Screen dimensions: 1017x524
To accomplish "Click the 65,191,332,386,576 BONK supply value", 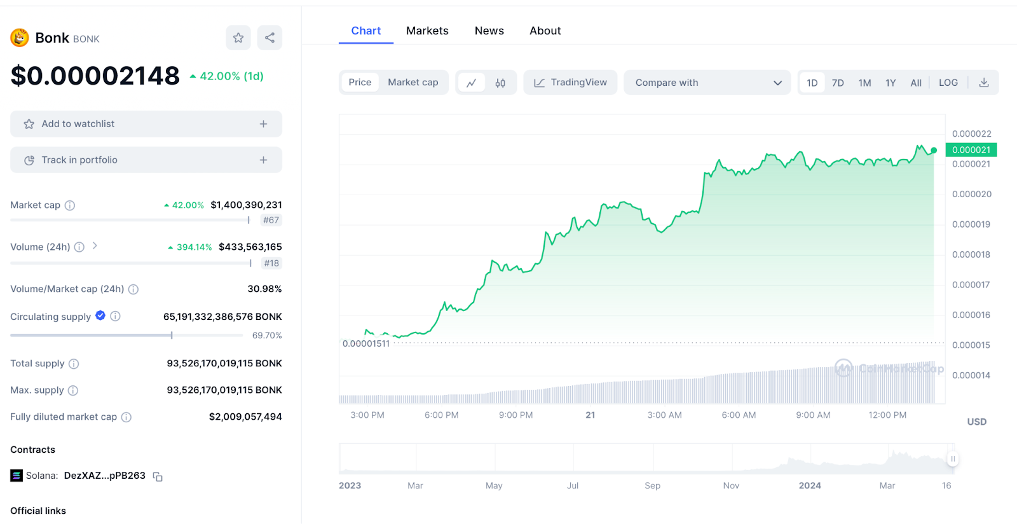I will [x=222, y=317].
